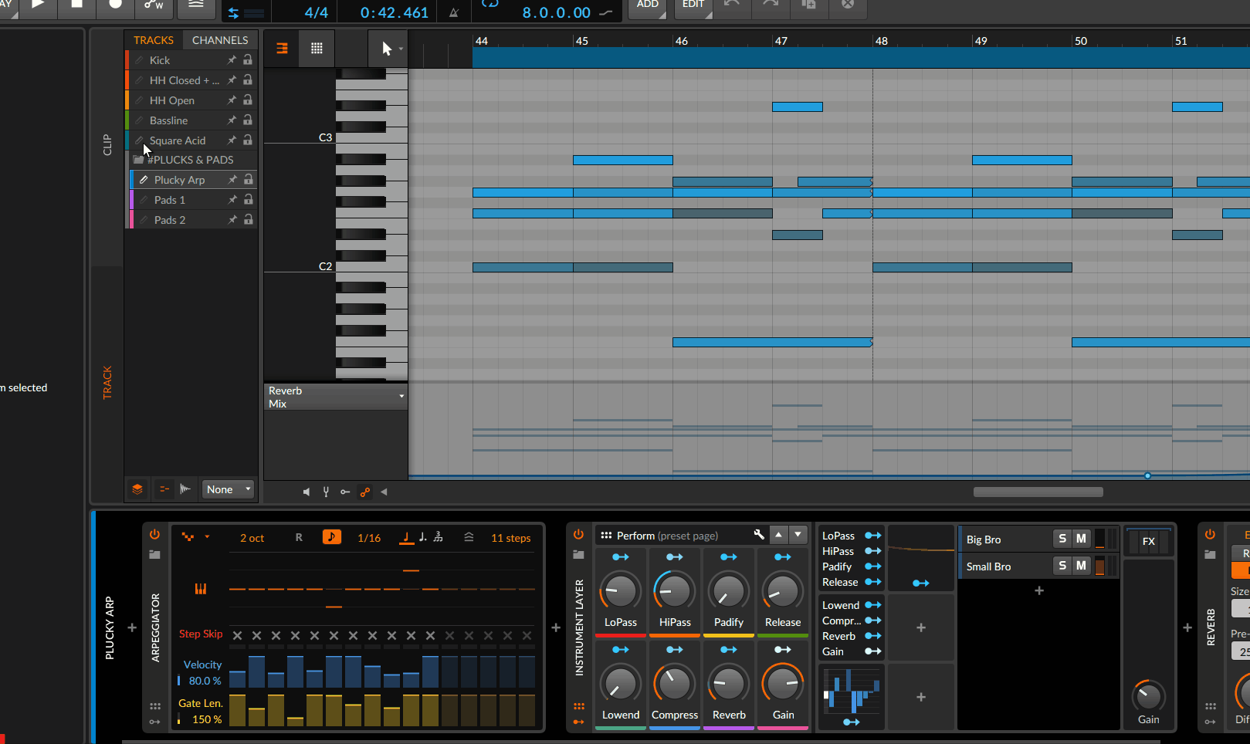Screen dimensions: 1250x744
Task: Open the Reverb Mix automation lane dropdown
Action: pos(336,397)
